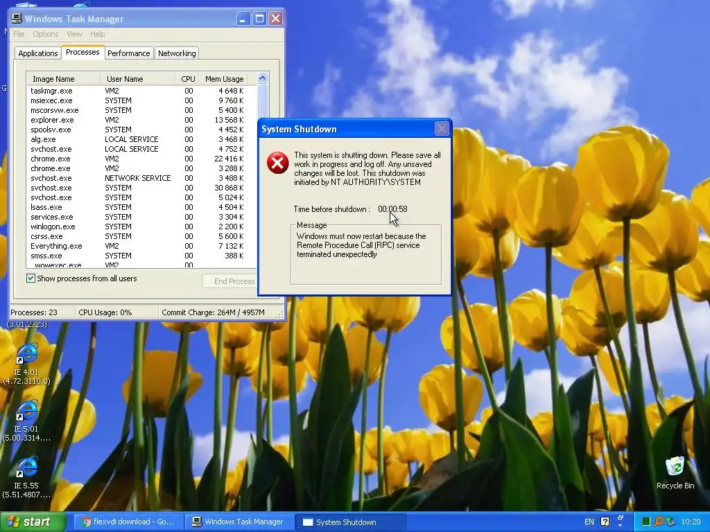Click the System Shutdown taskbar button

350,522
